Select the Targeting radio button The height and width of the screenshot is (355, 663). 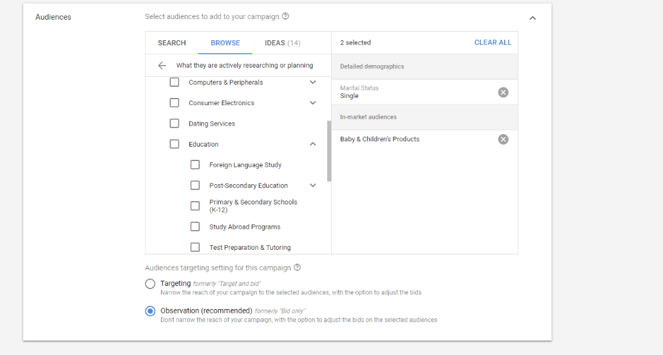pyautogui.click(x=150, y=283)
